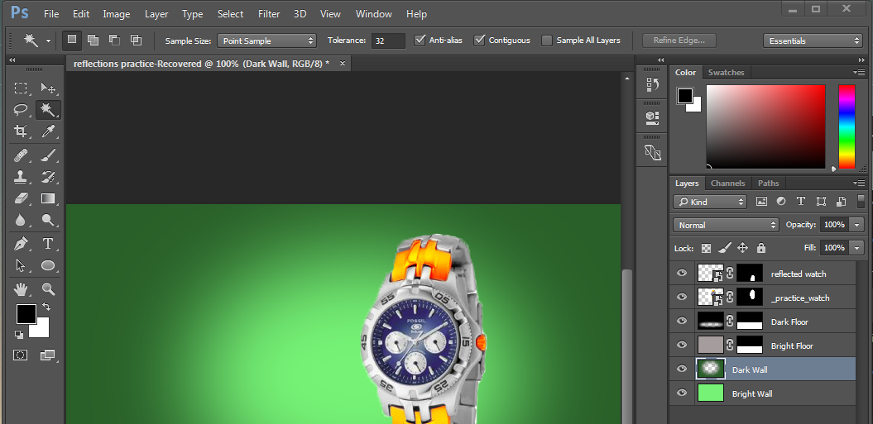
Task: Hide the Bright Floor layer
Action: pyautogui.click(x=682, y=345)
